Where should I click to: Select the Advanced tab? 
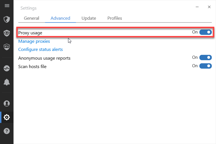(60, 18)
